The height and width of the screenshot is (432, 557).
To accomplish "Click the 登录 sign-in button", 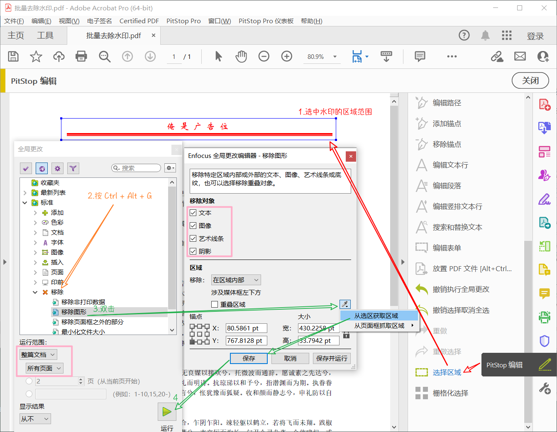I will pos(535,36).
